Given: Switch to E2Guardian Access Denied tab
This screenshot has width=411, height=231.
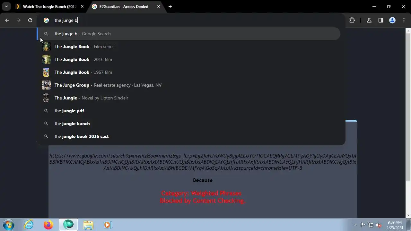Looking at the screenshot, I should point(124,6).
